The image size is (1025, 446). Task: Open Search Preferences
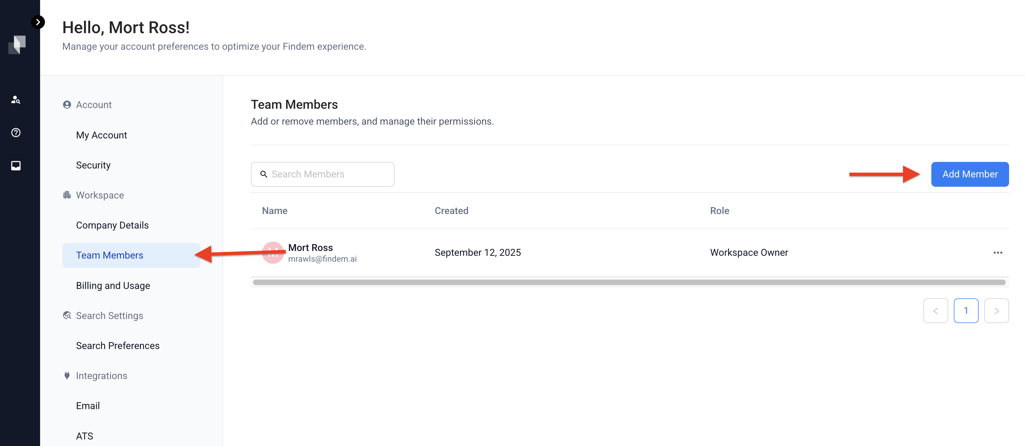(117, 346)
